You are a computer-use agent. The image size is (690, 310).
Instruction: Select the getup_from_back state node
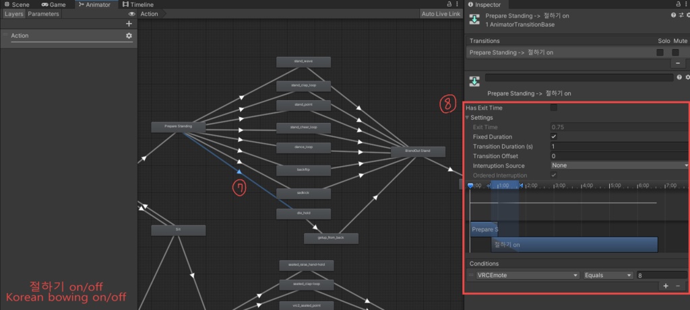pyautogui.click(x=331, y=239)
